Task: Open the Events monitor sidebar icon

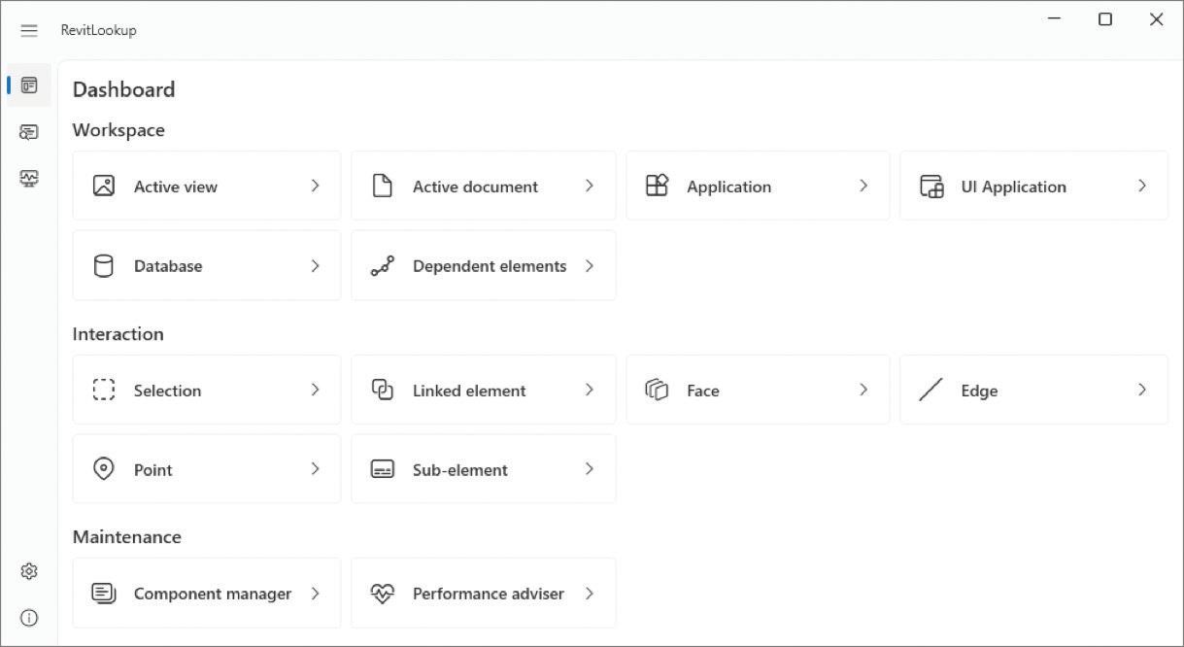Action: click(29, 179)
